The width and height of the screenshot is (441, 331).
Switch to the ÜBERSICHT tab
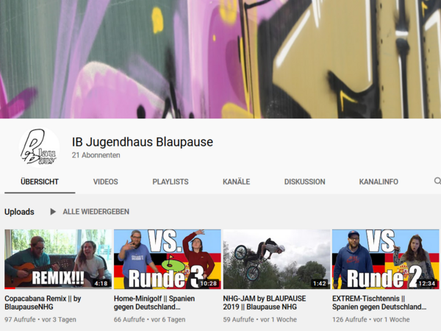(40, 182)
